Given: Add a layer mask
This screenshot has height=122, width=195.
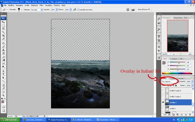Looking at the screenshot, I should click(173, 115).
